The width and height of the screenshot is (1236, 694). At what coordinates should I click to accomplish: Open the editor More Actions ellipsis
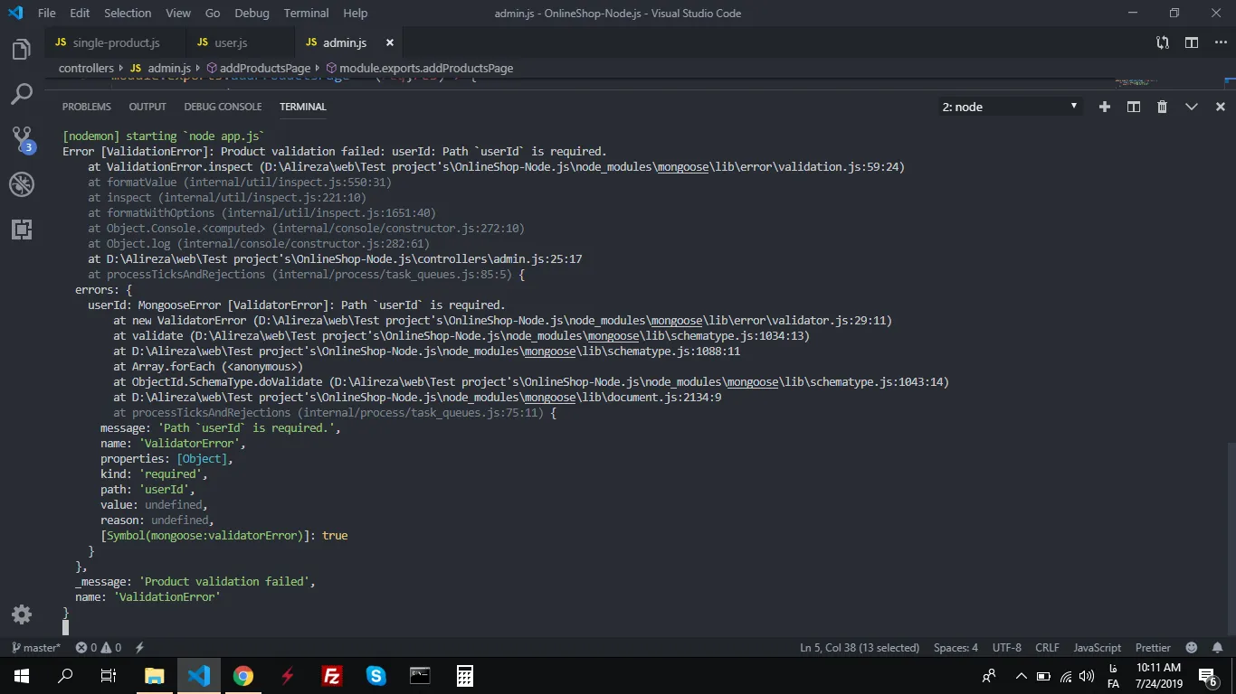click(1219, 42)
